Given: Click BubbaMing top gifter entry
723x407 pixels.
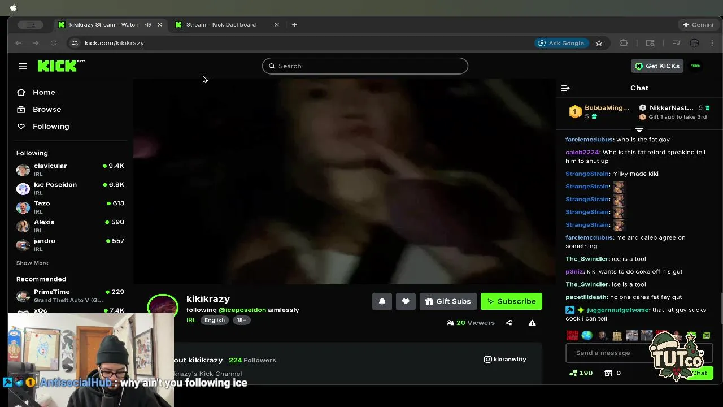Looking at the screenshot, I should click(x=599, y=111).
